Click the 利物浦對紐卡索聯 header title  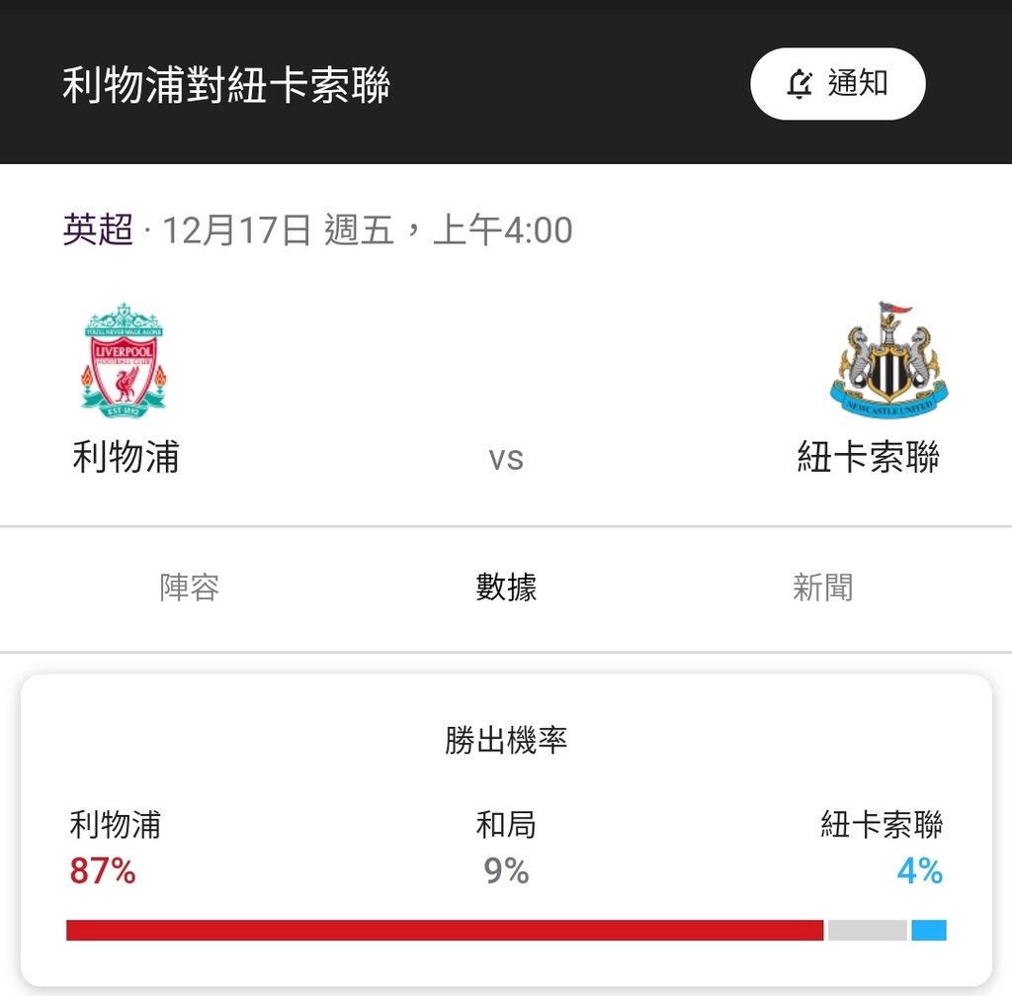coord(226,85)
